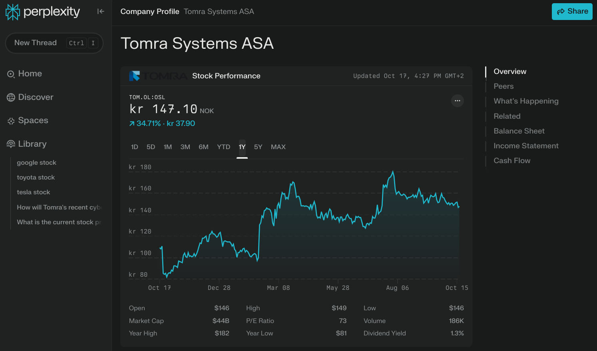Click the Tomra company logo
Image resolution: width=597 pixels, height=351 pixels.
[x=158, y=76]
